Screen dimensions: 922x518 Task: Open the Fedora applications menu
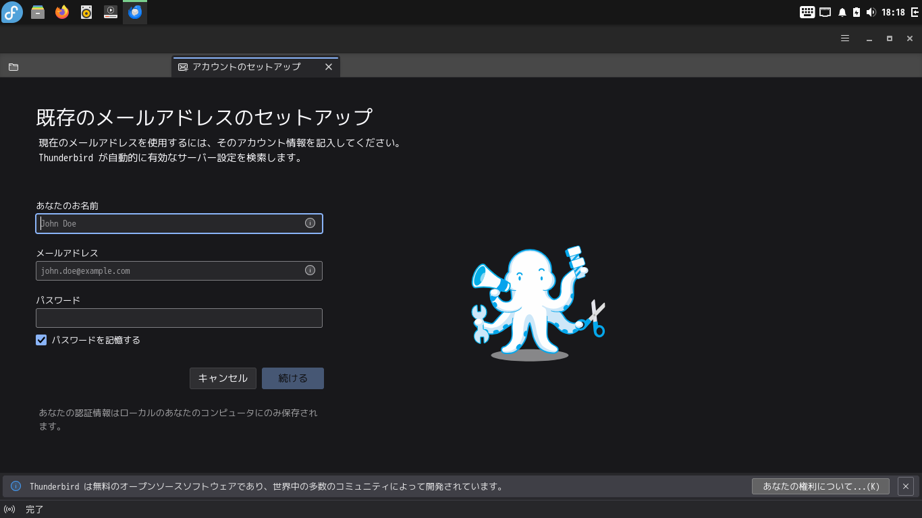(12, 12)
